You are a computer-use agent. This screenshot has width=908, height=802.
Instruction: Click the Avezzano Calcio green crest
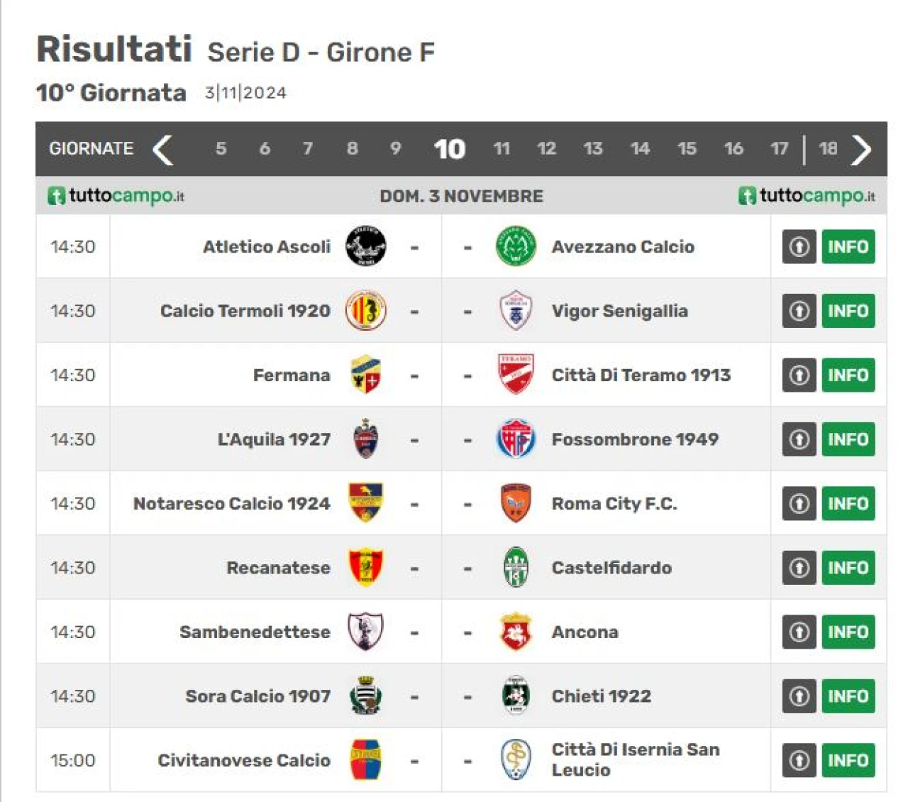(x=516, y=246)
